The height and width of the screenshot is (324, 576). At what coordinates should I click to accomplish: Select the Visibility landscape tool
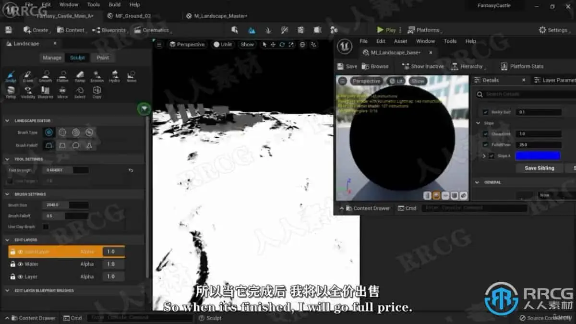[x=28, y=92]
